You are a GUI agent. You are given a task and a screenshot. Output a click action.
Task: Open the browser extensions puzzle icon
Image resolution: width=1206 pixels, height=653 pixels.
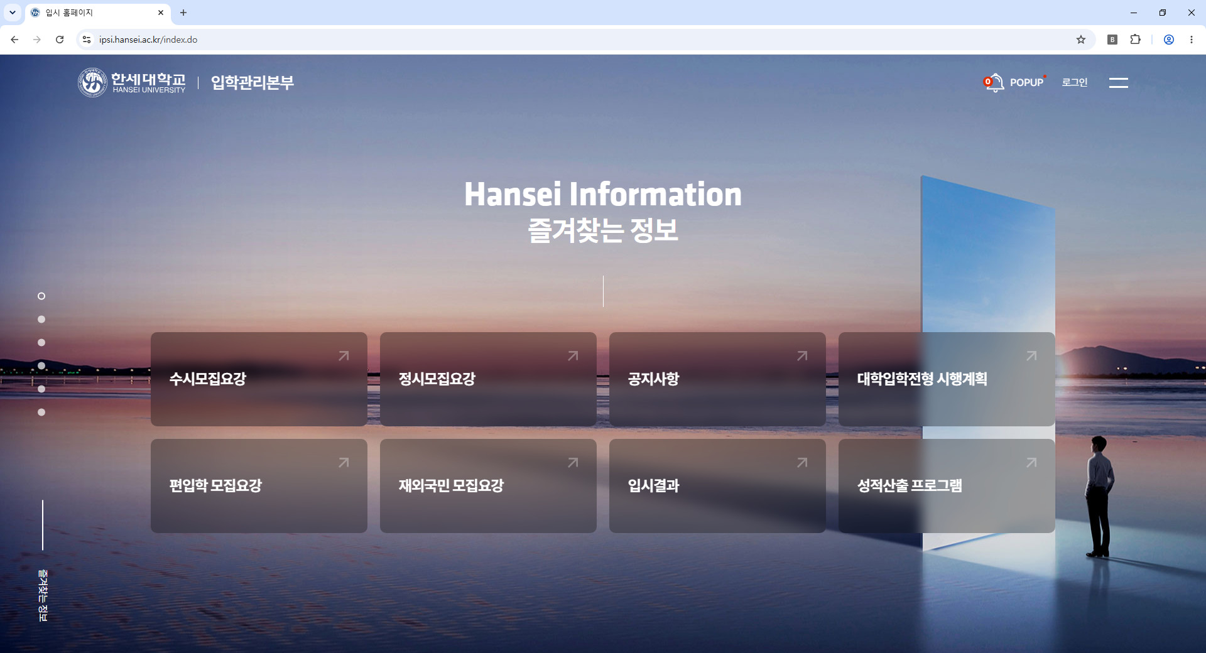[x=1135, y=40]
